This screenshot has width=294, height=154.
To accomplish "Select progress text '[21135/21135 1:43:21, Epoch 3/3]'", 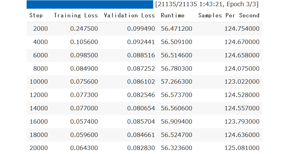I will point(207,4).
